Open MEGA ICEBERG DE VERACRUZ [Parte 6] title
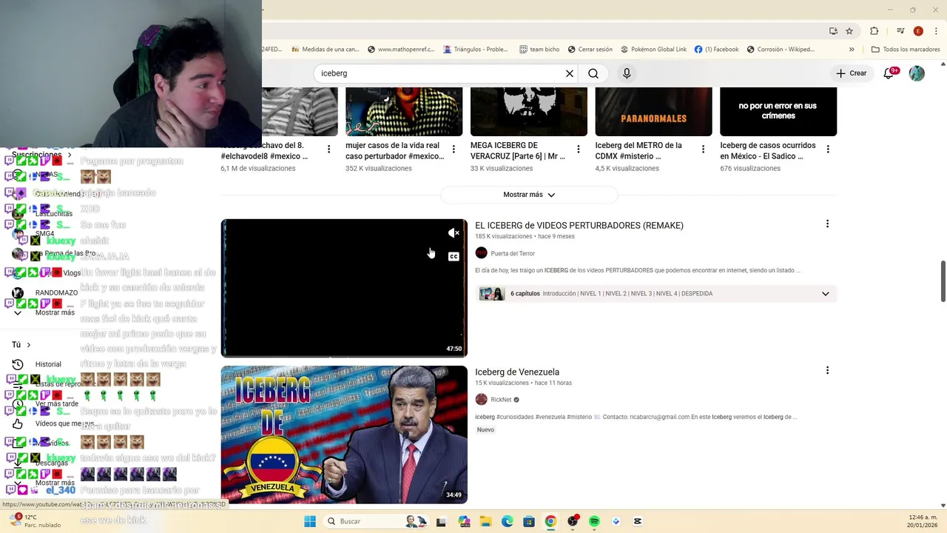The width and height of the screenshot is (947, 533). pyautogui.click(x=518, y=151)
